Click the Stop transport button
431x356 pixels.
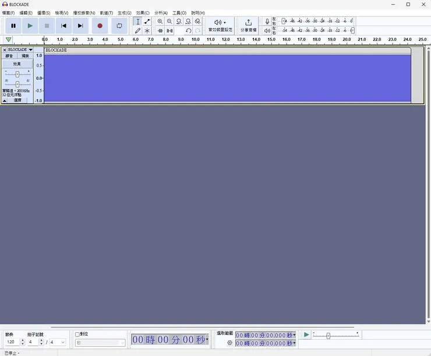click(47, 26)
